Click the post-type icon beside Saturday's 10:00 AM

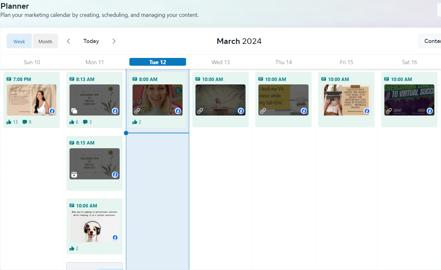tap(387, 79)
